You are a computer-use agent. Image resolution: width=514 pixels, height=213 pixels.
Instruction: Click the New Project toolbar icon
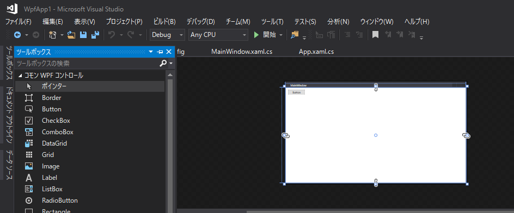[x=52, y=35]
